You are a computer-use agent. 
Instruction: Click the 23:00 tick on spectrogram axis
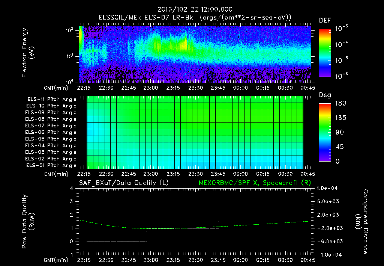pos(151,88)
